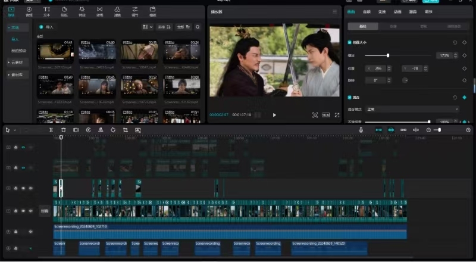Open the media sort options
Image resolution: width=476 pixels, height=262 pixels.
click(164, 27)
